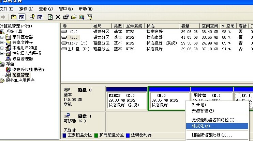
Task: Click the search magnifier toolbar icon
Action: 81,17
